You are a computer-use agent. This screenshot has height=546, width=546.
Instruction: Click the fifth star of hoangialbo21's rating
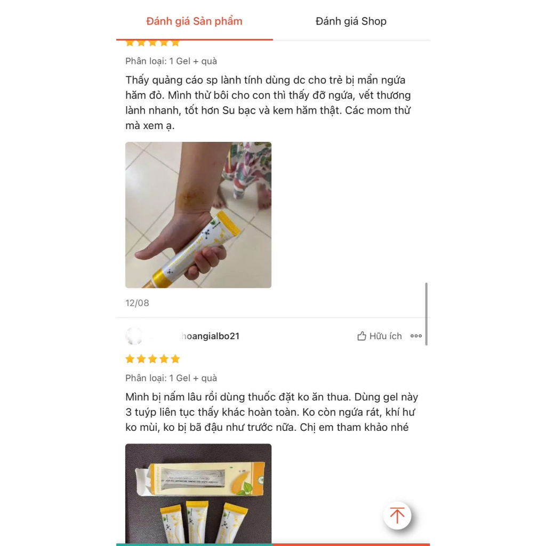tap(175, 359)
